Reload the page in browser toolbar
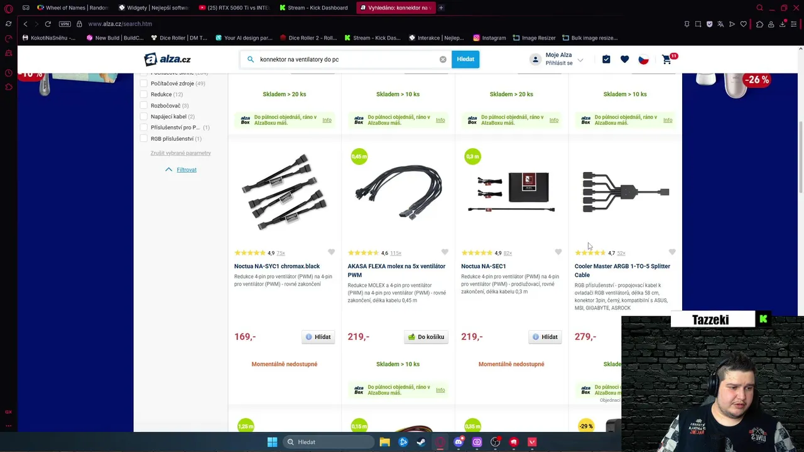The image size is (804, 452). point(48,24)
